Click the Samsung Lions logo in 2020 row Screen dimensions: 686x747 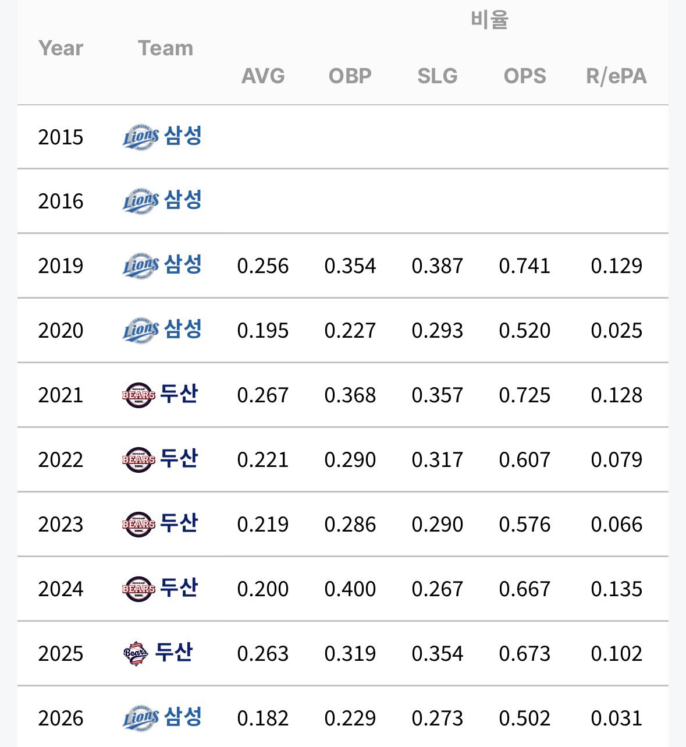[141, 331]
